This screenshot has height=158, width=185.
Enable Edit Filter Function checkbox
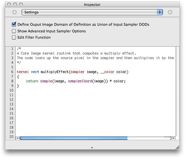[x=14, y=37]
